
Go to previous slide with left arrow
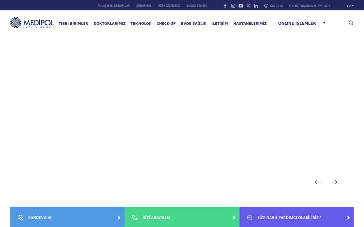(318, 182)
